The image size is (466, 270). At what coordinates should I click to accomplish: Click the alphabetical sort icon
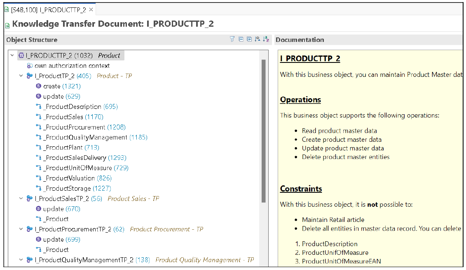click(x=266, y=39)
